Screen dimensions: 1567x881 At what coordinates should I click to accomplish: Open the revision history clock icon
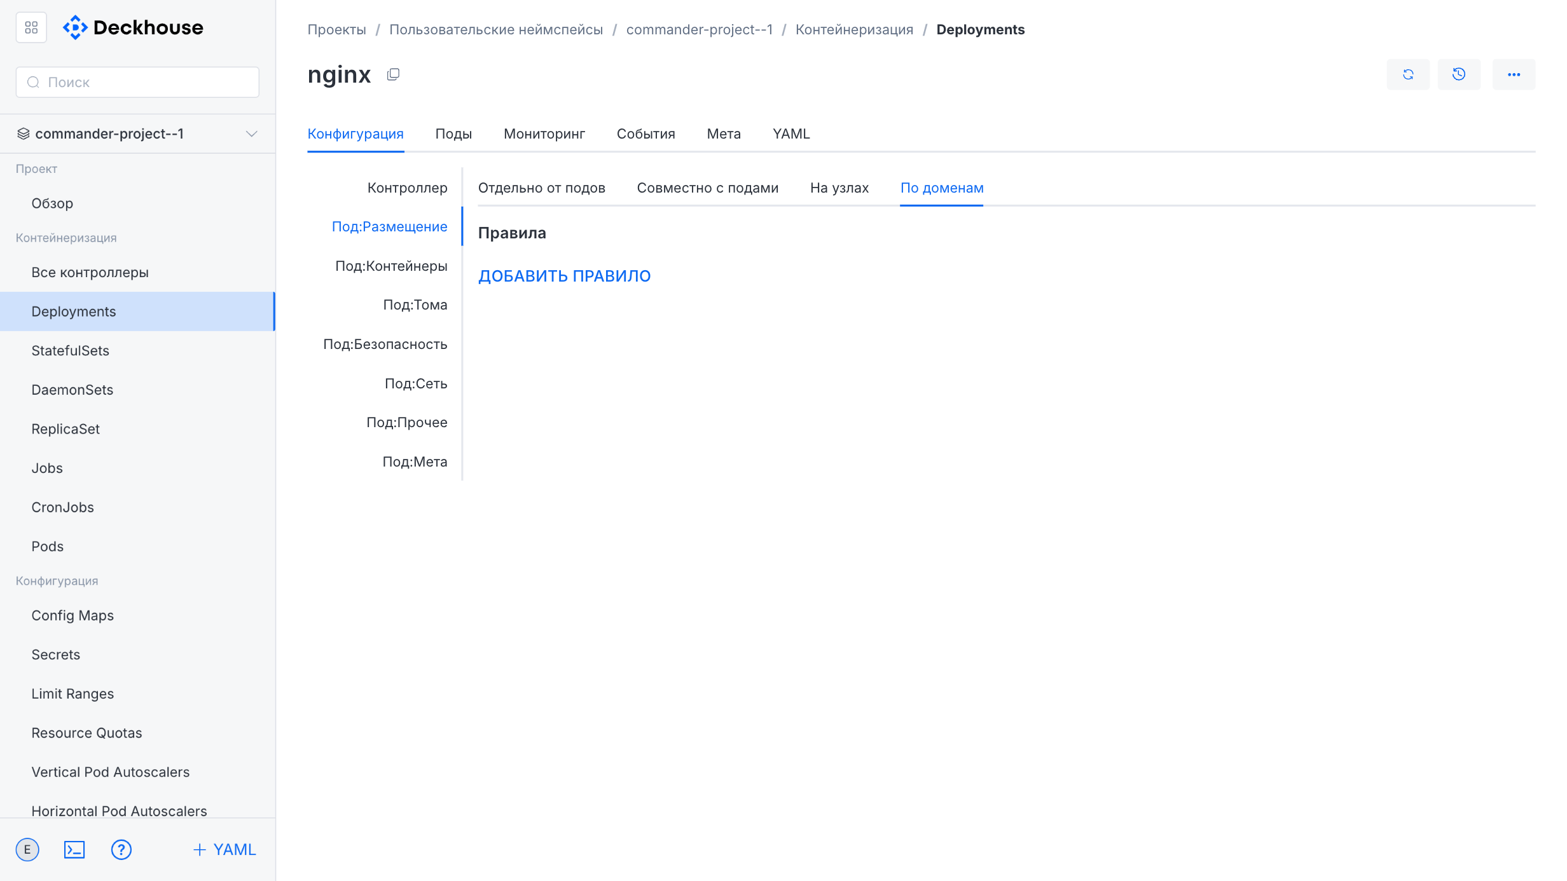pos(1459,74)
